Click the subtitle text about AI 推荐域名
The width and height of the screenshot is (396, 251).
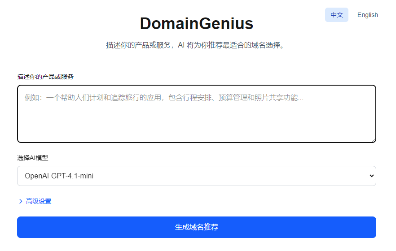[x=196, y=45]
